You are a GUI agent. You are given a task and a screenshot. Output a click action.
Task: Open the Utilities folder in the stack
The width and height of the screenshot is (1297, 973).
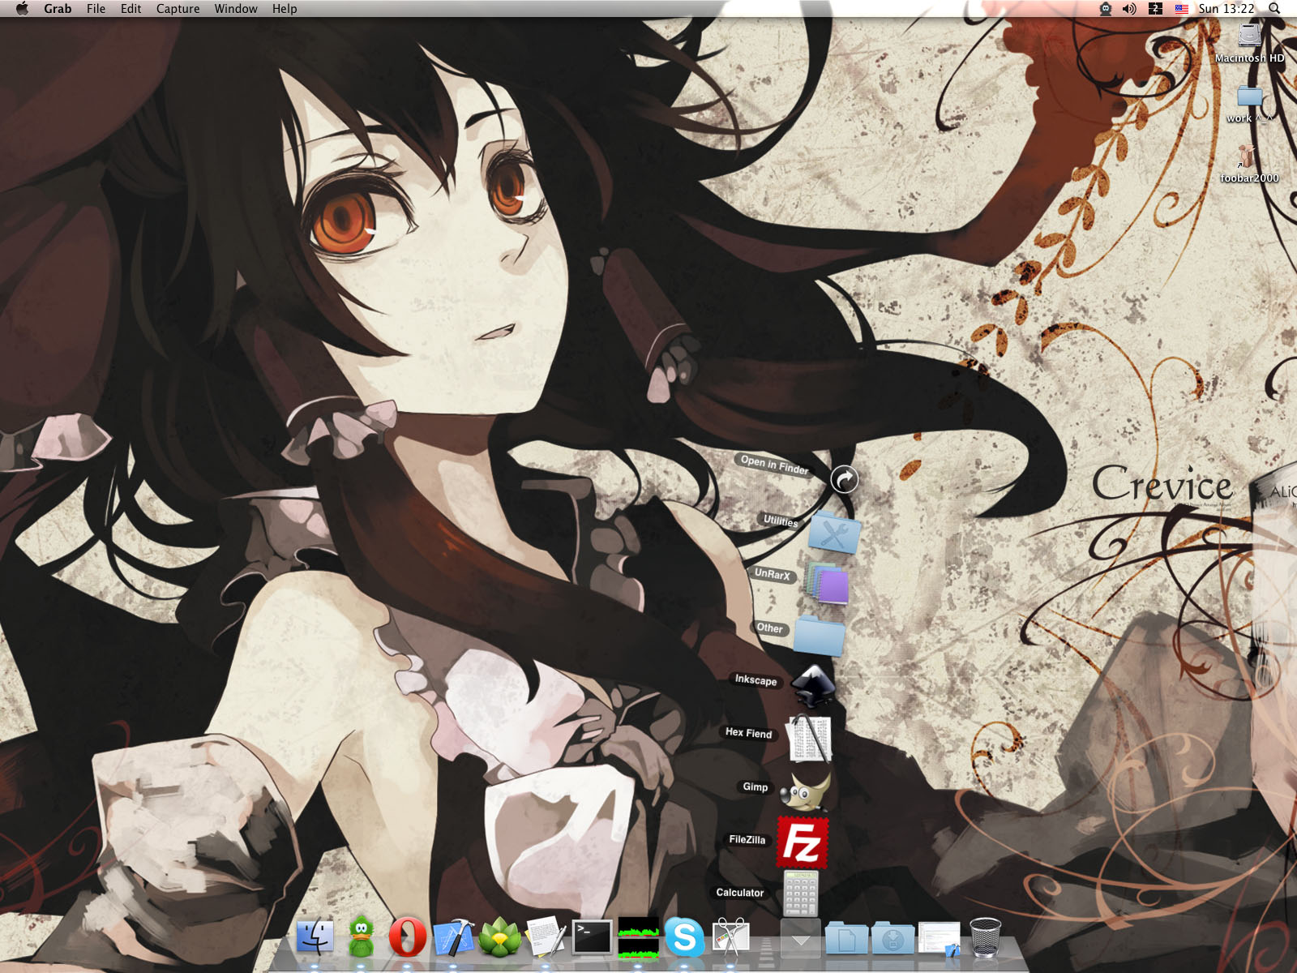pyautogui.click(x=834, y=534)
